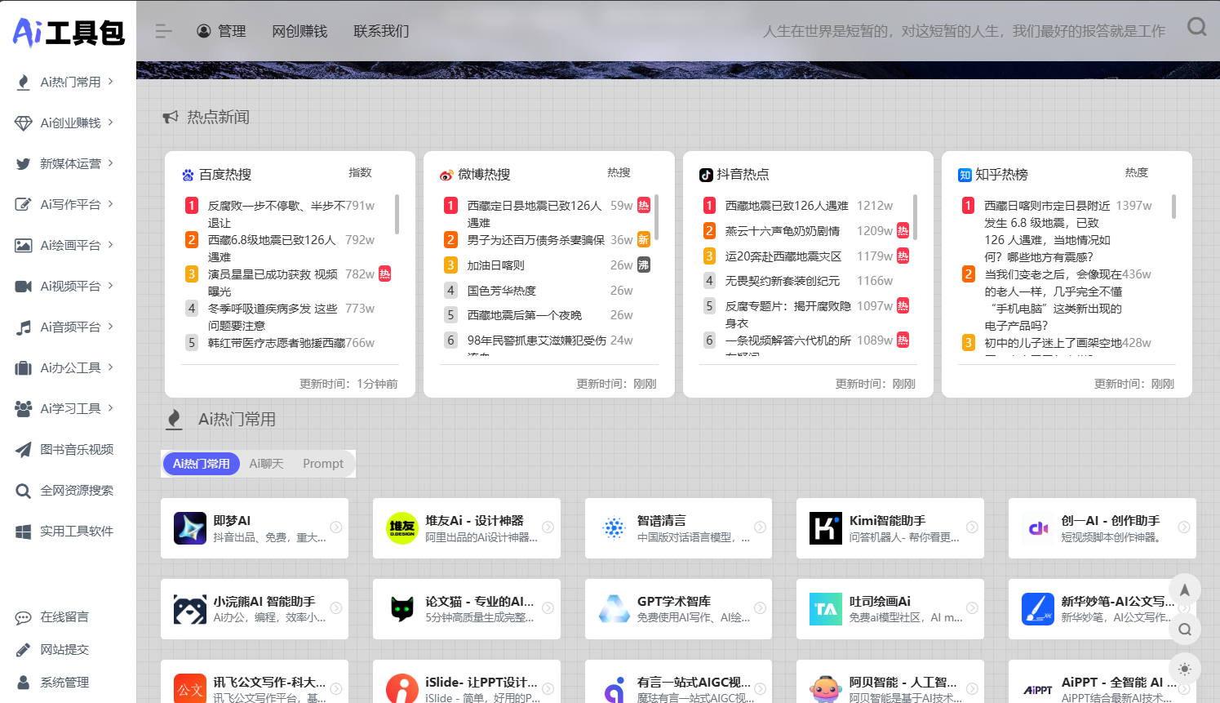Click the 百度热搜 list scrollbar
The width and height of the screenshot is (1220, 703).
click(x=397, y=214)
